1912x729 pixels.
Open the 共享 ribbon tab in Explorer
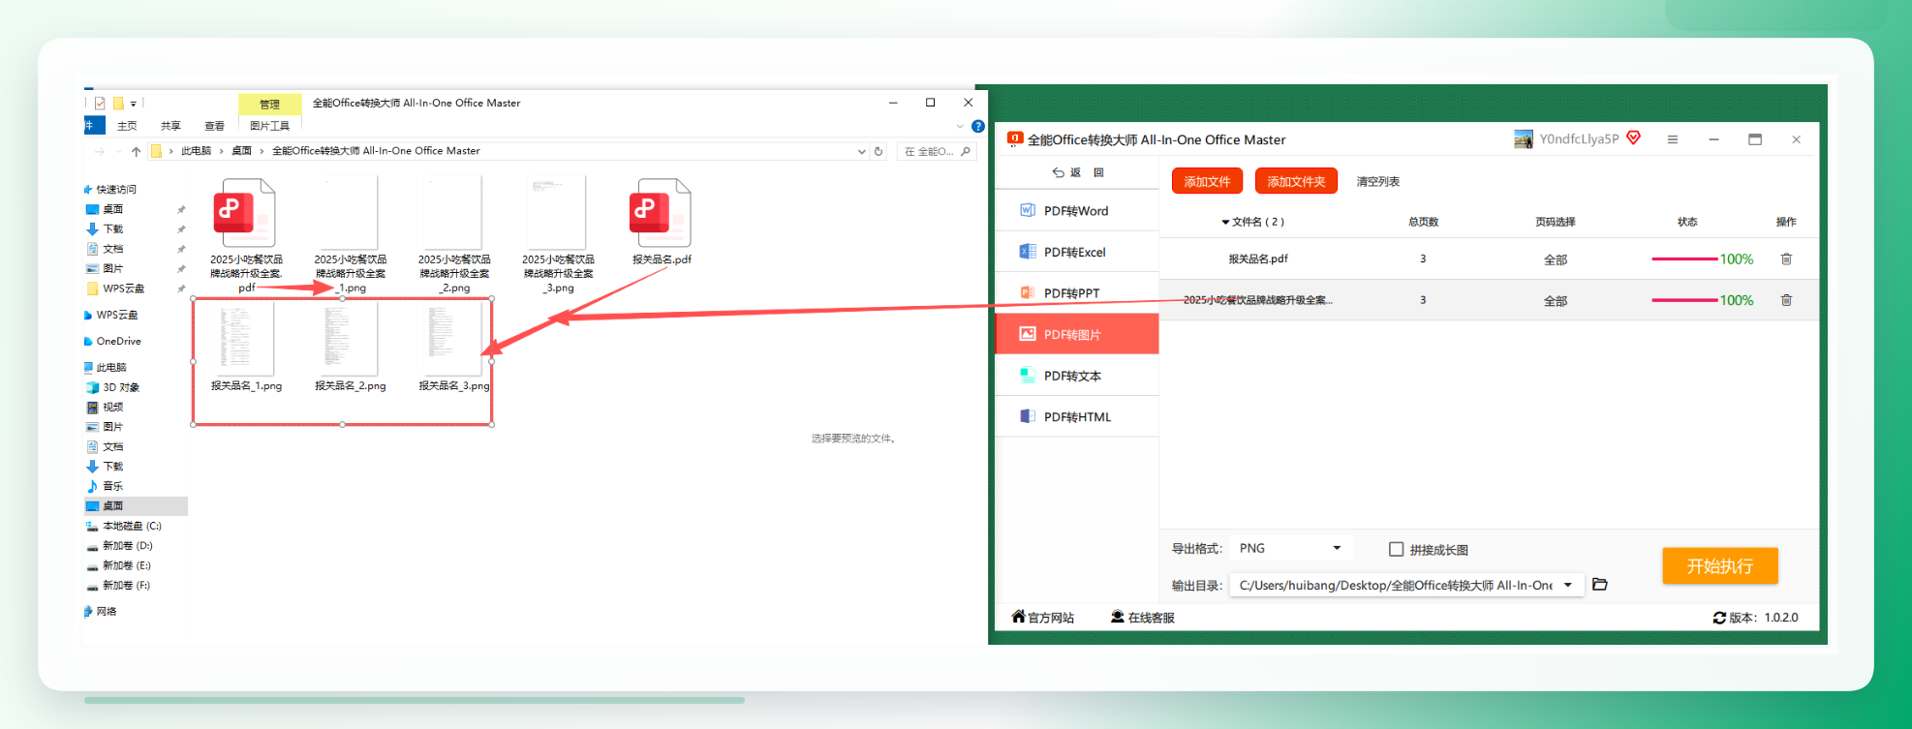(170, 126)
